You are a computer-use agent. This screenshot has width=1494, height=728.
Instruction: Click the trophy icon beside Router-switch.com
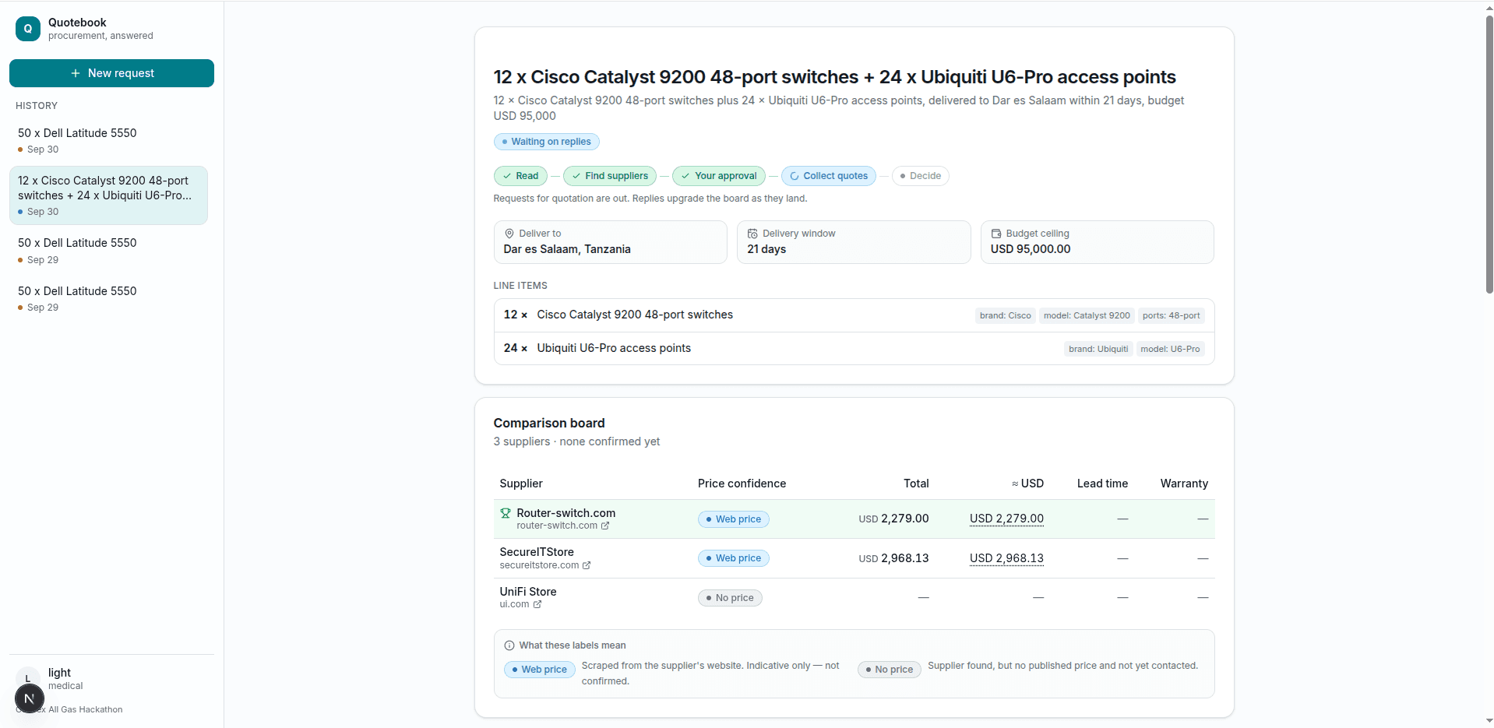point(506,513)
